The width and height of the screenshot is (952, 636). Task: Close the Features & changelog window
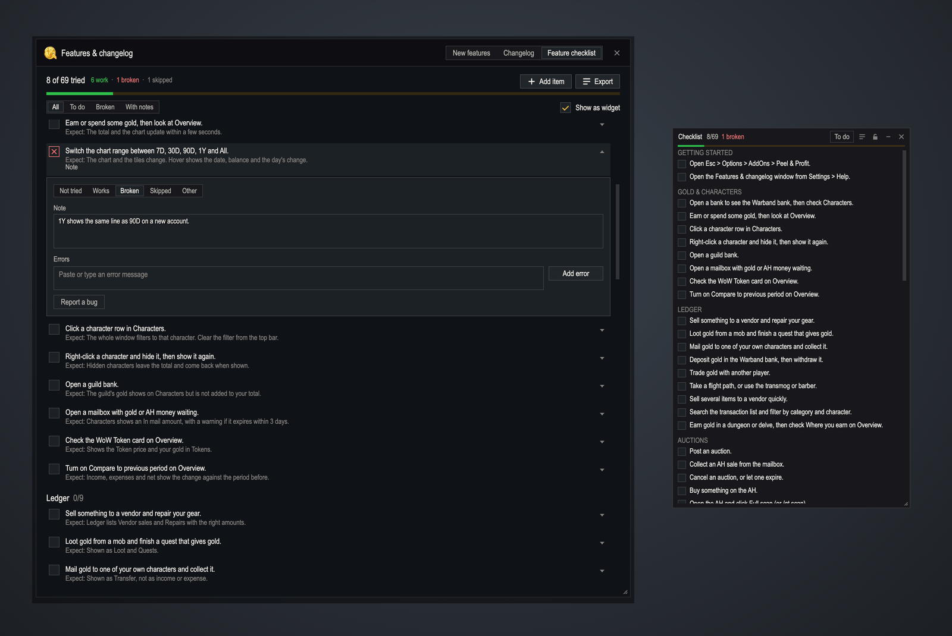[x=617, y=53]
